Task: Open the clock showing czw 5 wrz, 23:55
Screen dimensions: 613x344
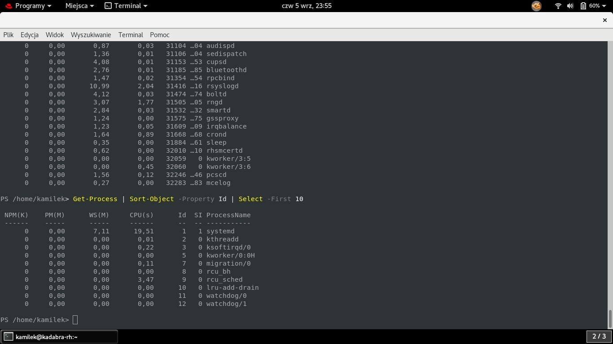Action: coord(306,6)
